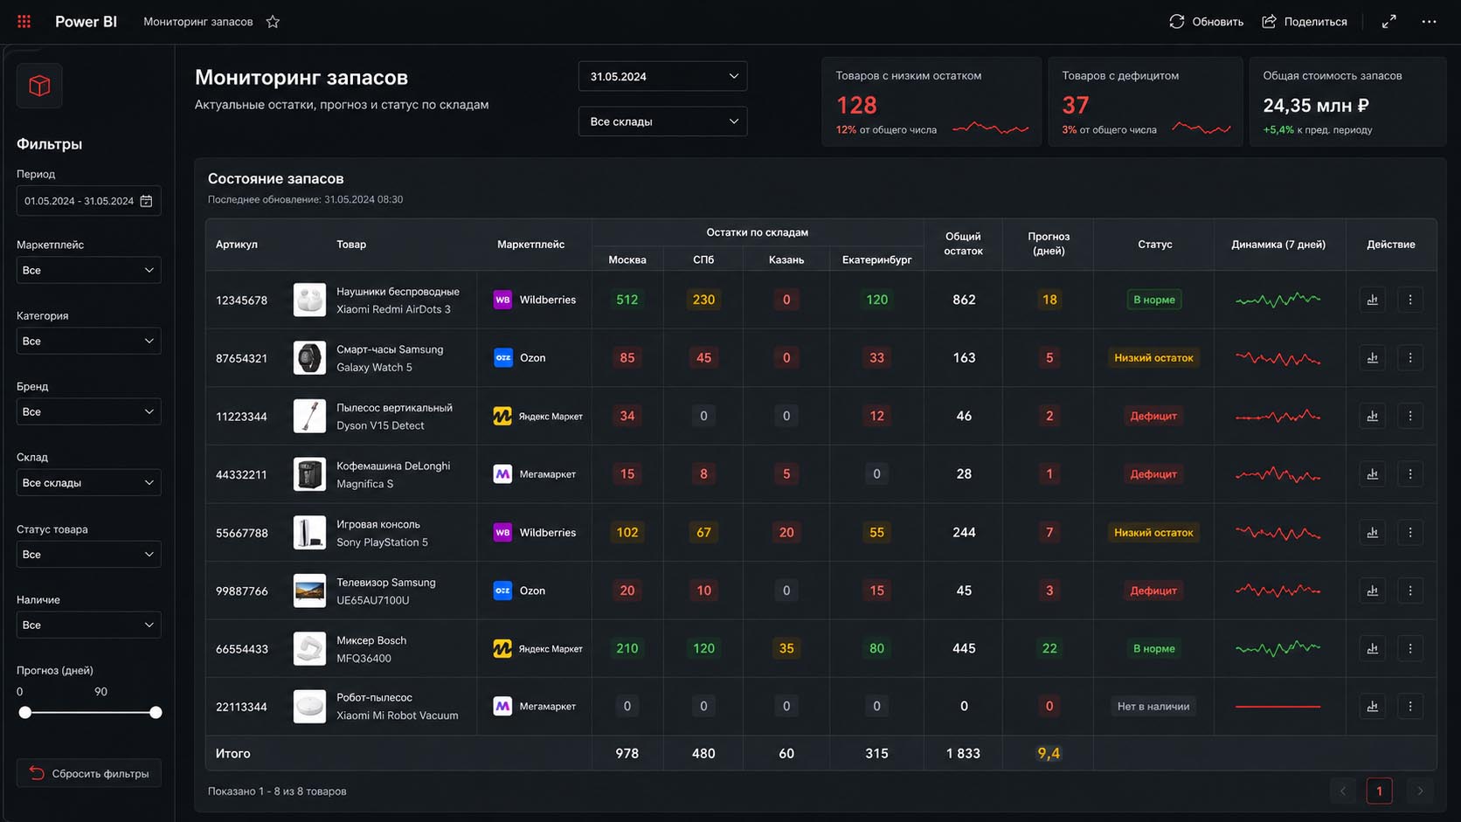1461x822 pixels.
Task: Click the Товаров с дефицитом card
Action: pos(1146,101)
